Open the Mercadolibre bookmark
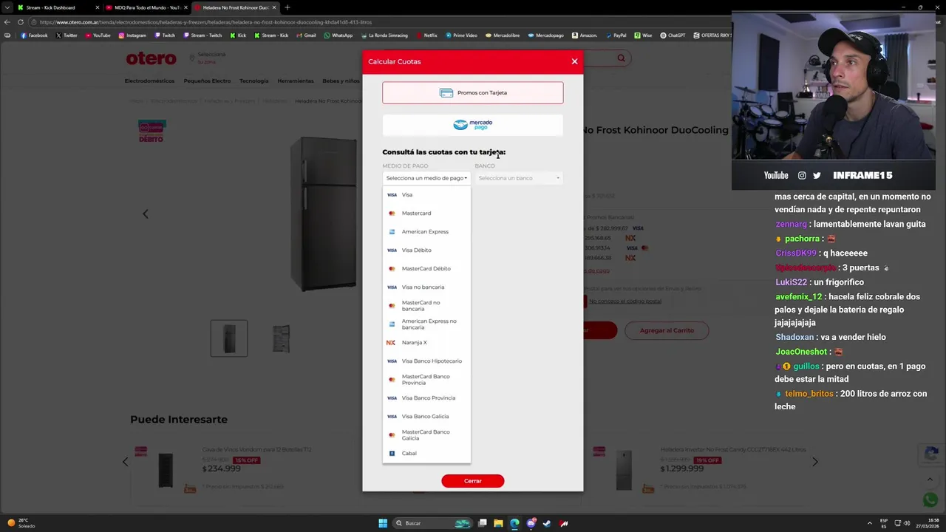 click(x=503, y=35)
